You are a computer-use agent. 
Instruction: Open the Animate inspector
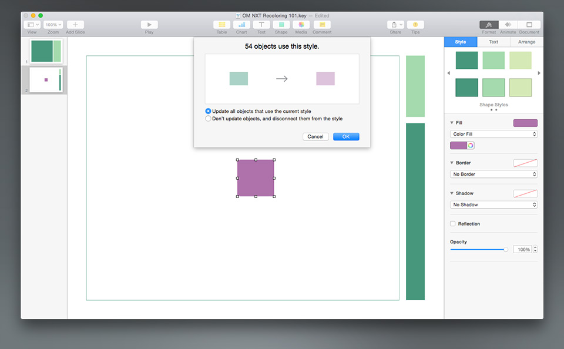(508, 25)
